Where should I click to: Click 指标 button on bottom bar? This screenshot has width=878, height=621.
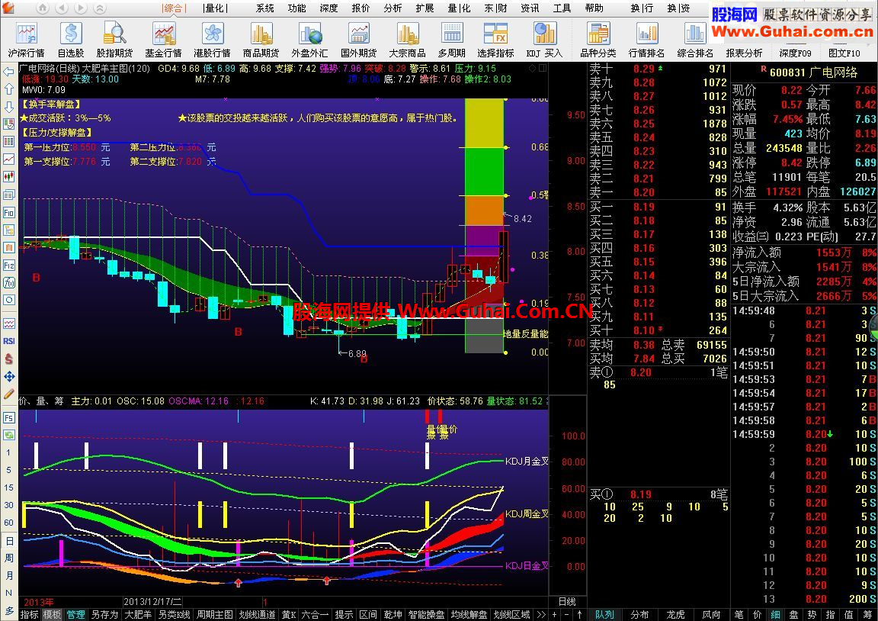tap(29, 615)
